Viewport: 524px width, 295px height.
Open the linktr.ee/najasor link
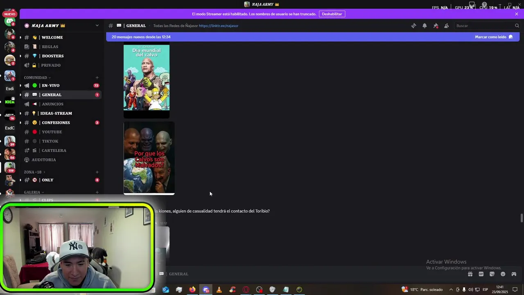click(219, 25)
